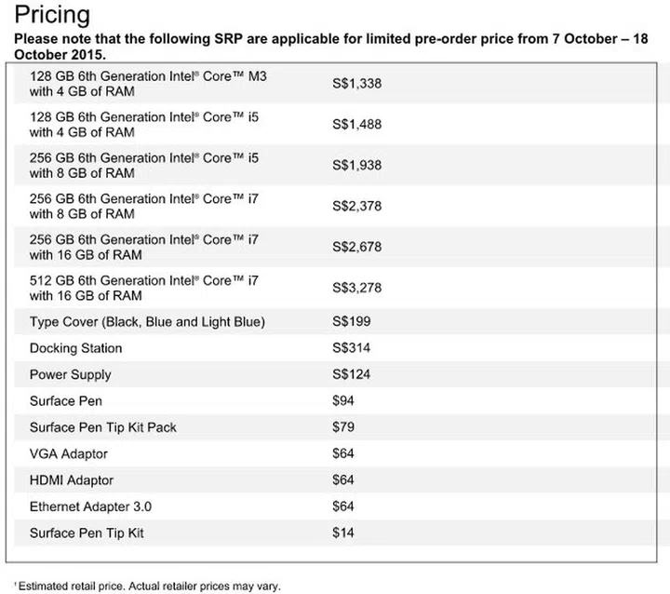This screenshot has height=594, width=670.
Task: Click the Surface Pen Tip Kit Pack entry
Action: [103, 427]
